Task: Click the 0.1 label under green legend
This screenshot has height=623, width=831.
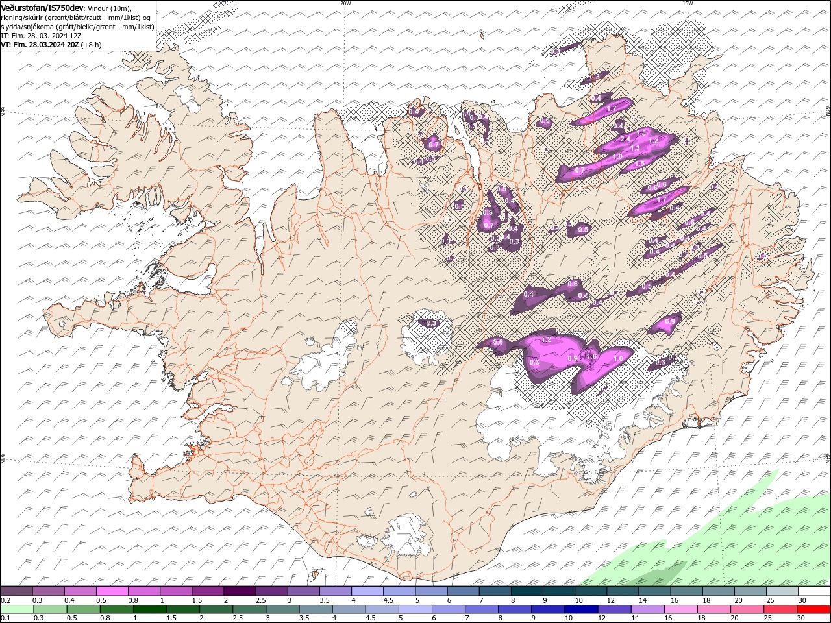Action: point(5,618)
